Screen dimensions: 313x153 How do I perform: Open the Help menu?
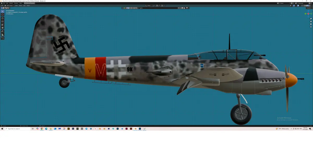[x=21, y=3]
